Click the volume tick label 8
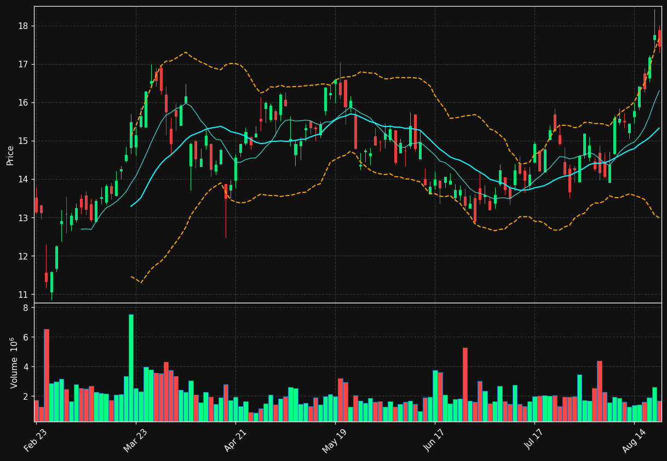 (26, 308)
